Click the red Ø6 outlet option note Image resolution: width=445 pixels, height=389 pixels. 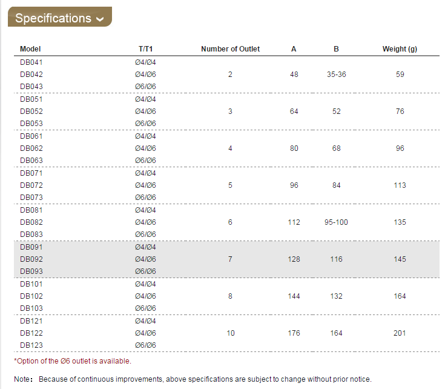tap(73, 361)
